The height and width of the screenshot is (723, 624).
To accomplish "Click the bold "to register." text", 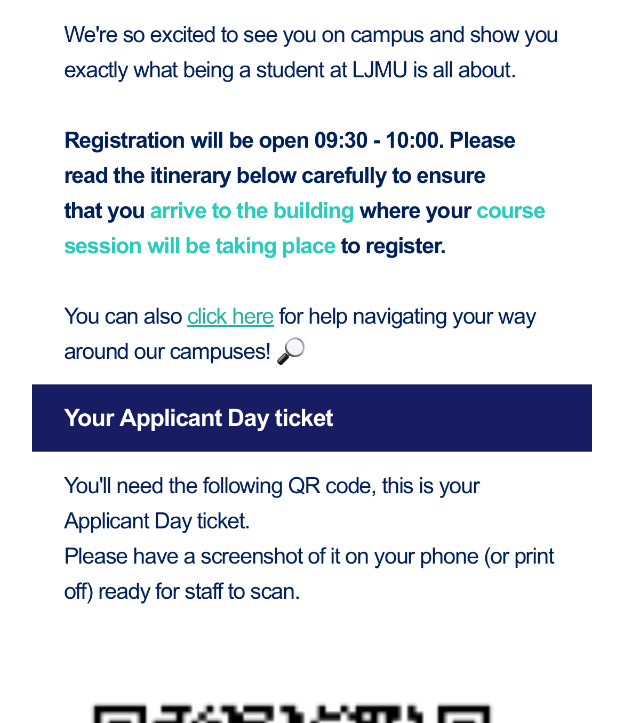I will pyautogui.click(x=393, y=246).
